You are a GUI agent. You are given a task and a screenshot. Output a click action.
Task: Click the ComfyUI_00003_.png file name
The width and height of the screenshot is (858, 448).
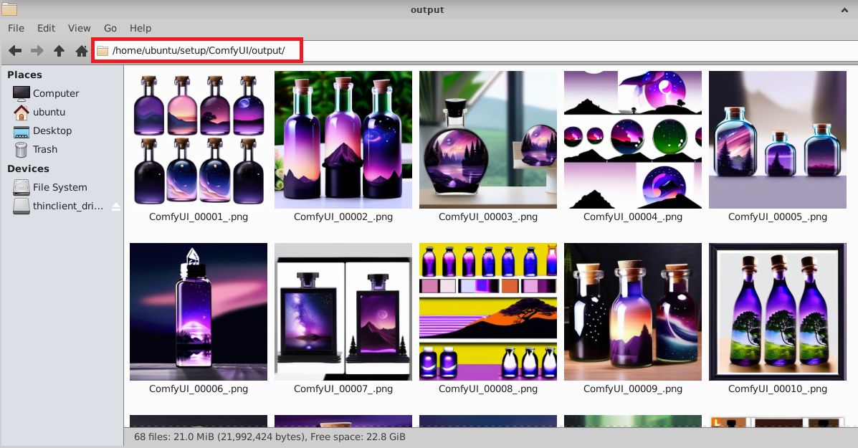click(x=488, y=216)
